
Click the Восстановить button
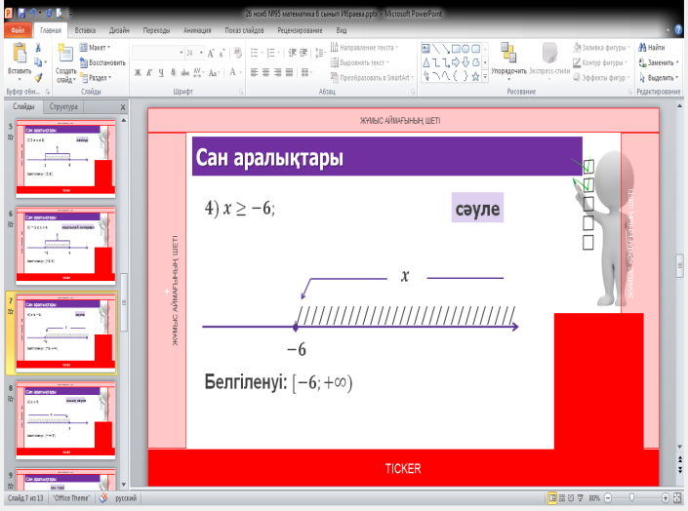[x=102, y=62]
